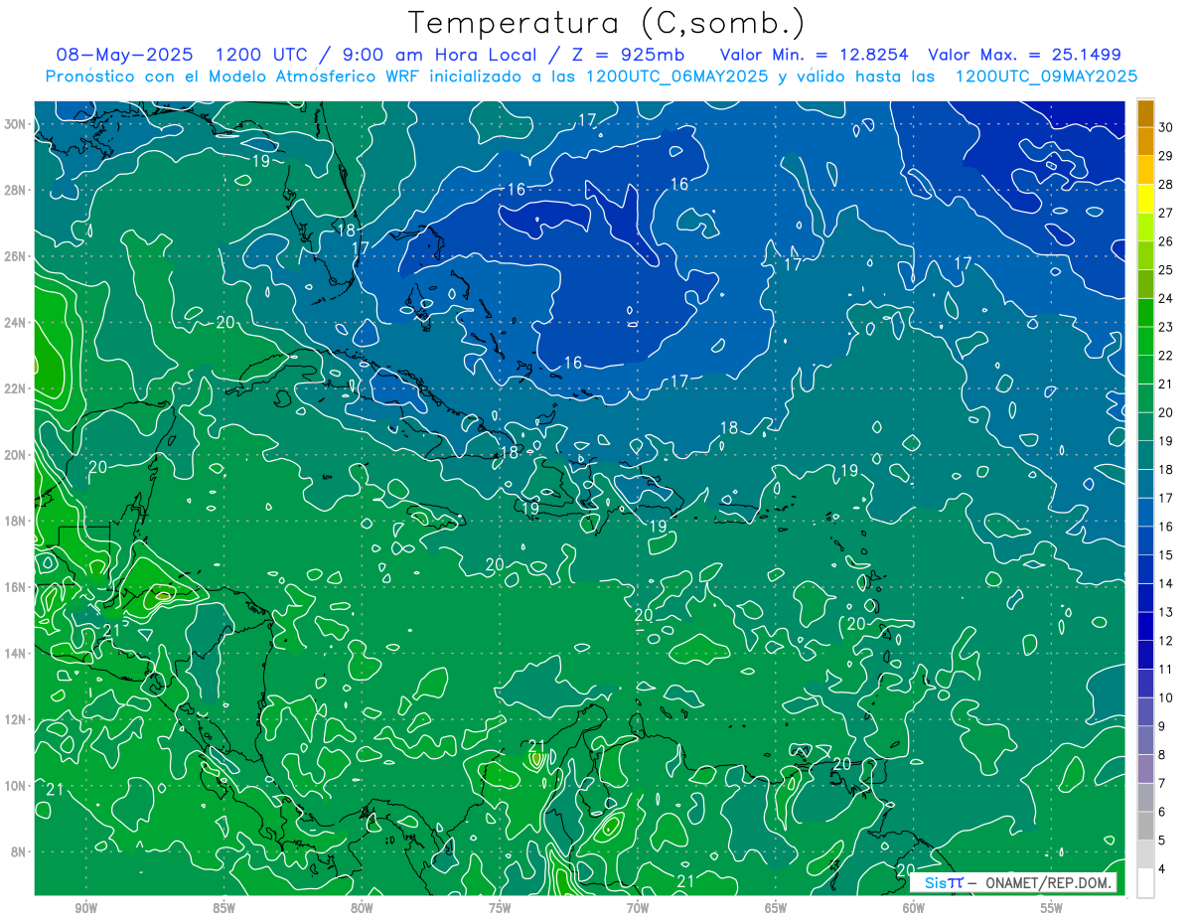Click the 8N latitude axis label
The image size is (1192, 921).
[x=19, y=852]
